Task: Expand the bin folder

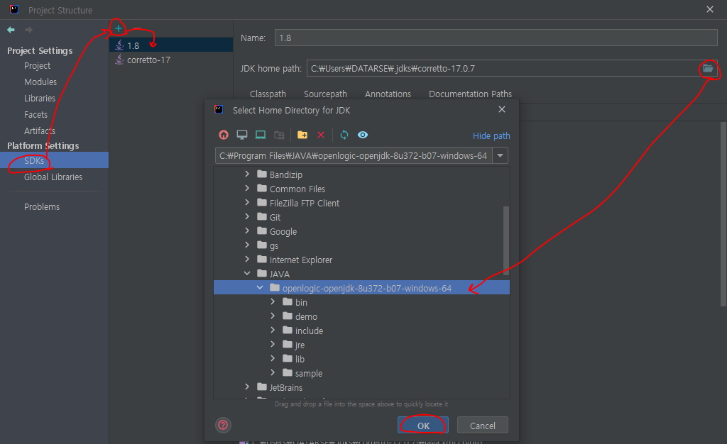Action: tap(273, 302)
